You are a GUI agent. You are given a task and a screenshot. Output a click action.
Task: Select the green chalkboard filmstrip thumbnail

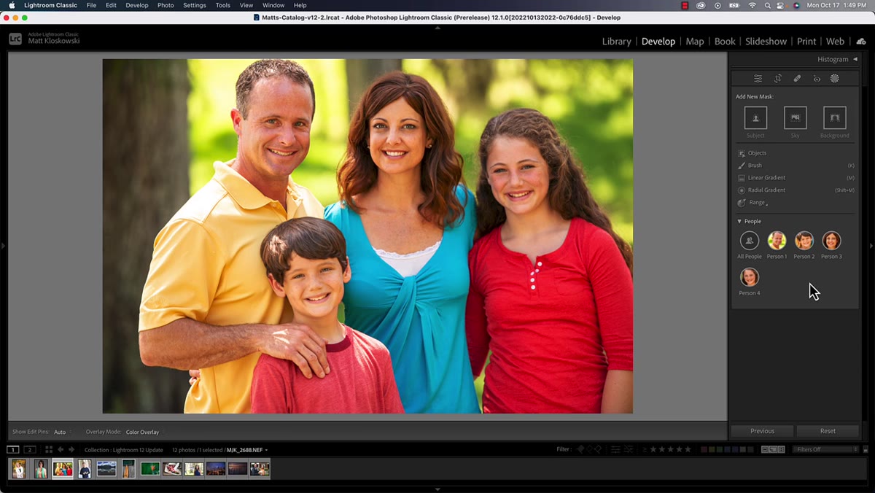[150, 468]
